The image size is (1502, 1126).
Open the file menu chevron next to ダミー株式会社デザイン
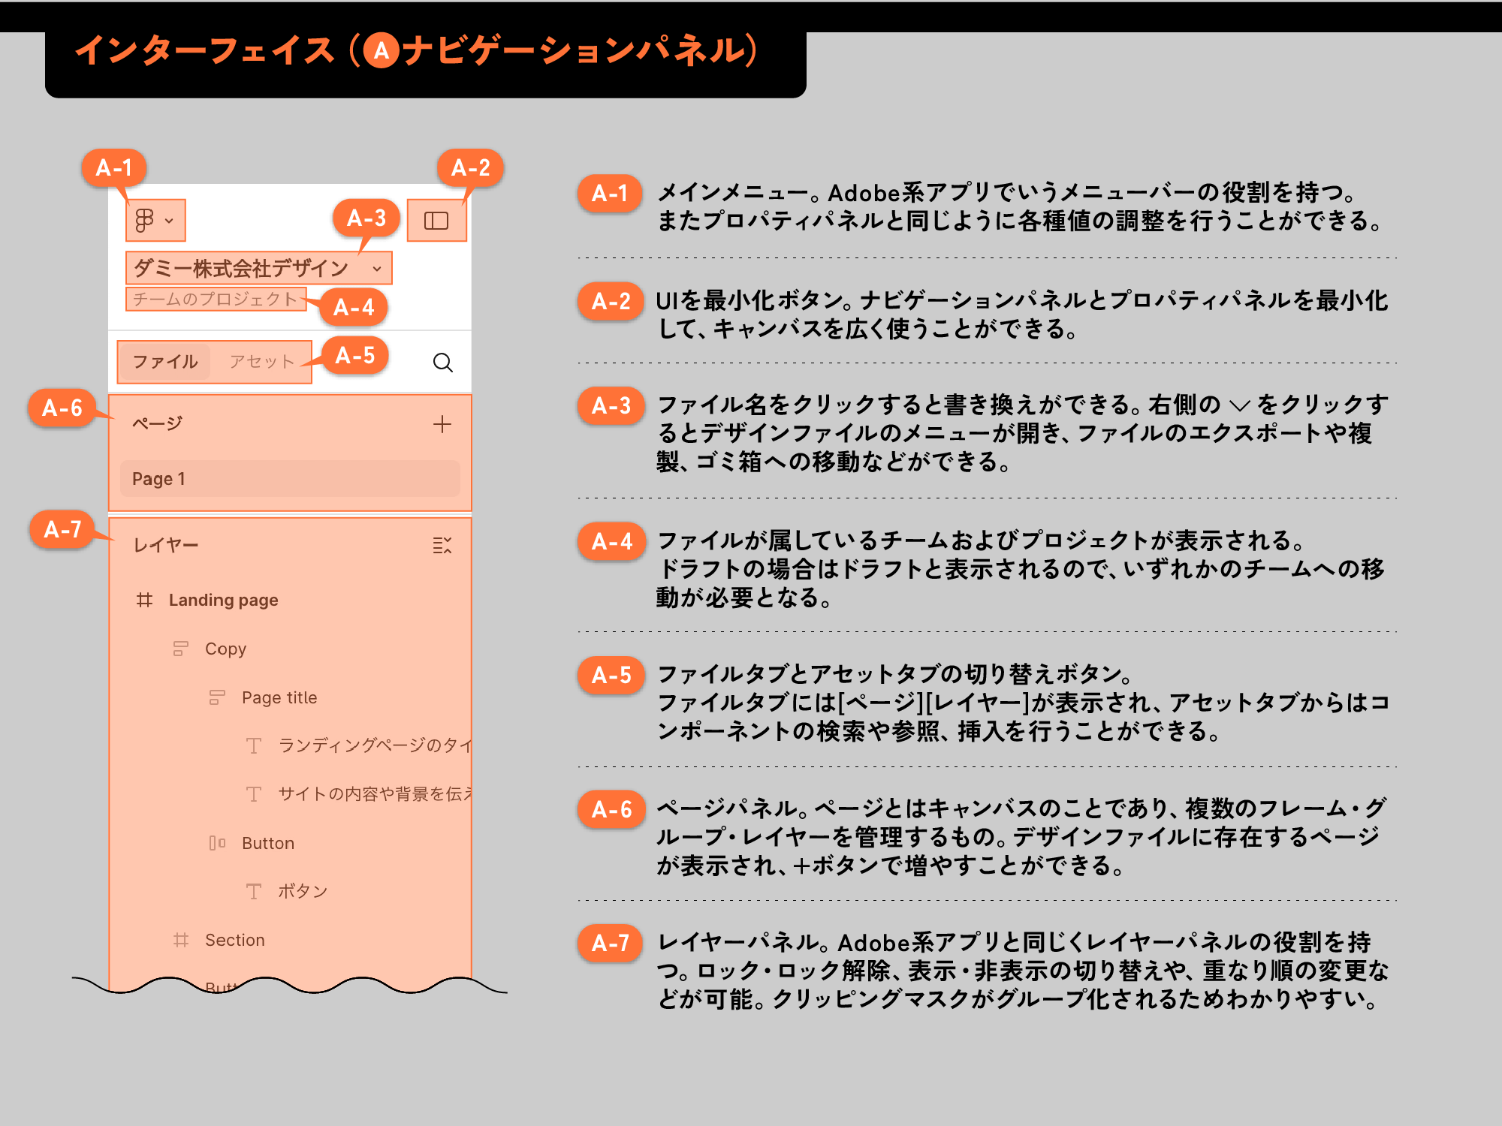click(377, 269)
